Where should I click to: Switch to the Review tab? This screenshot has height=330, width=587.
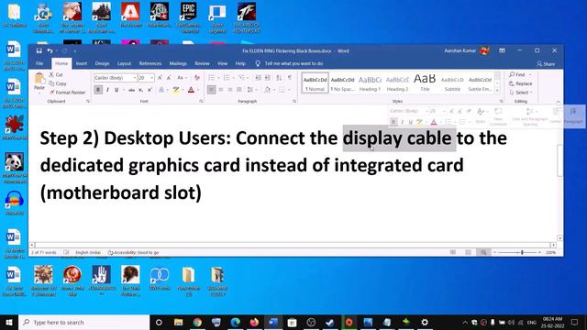click(202, 63)
